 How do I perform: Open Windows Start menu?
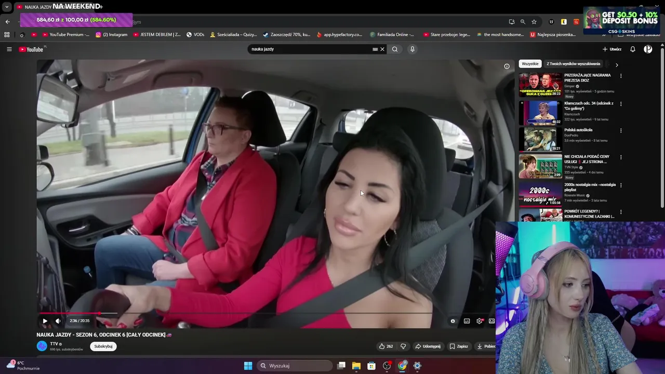pyautogui.click(x=248, y=366)
